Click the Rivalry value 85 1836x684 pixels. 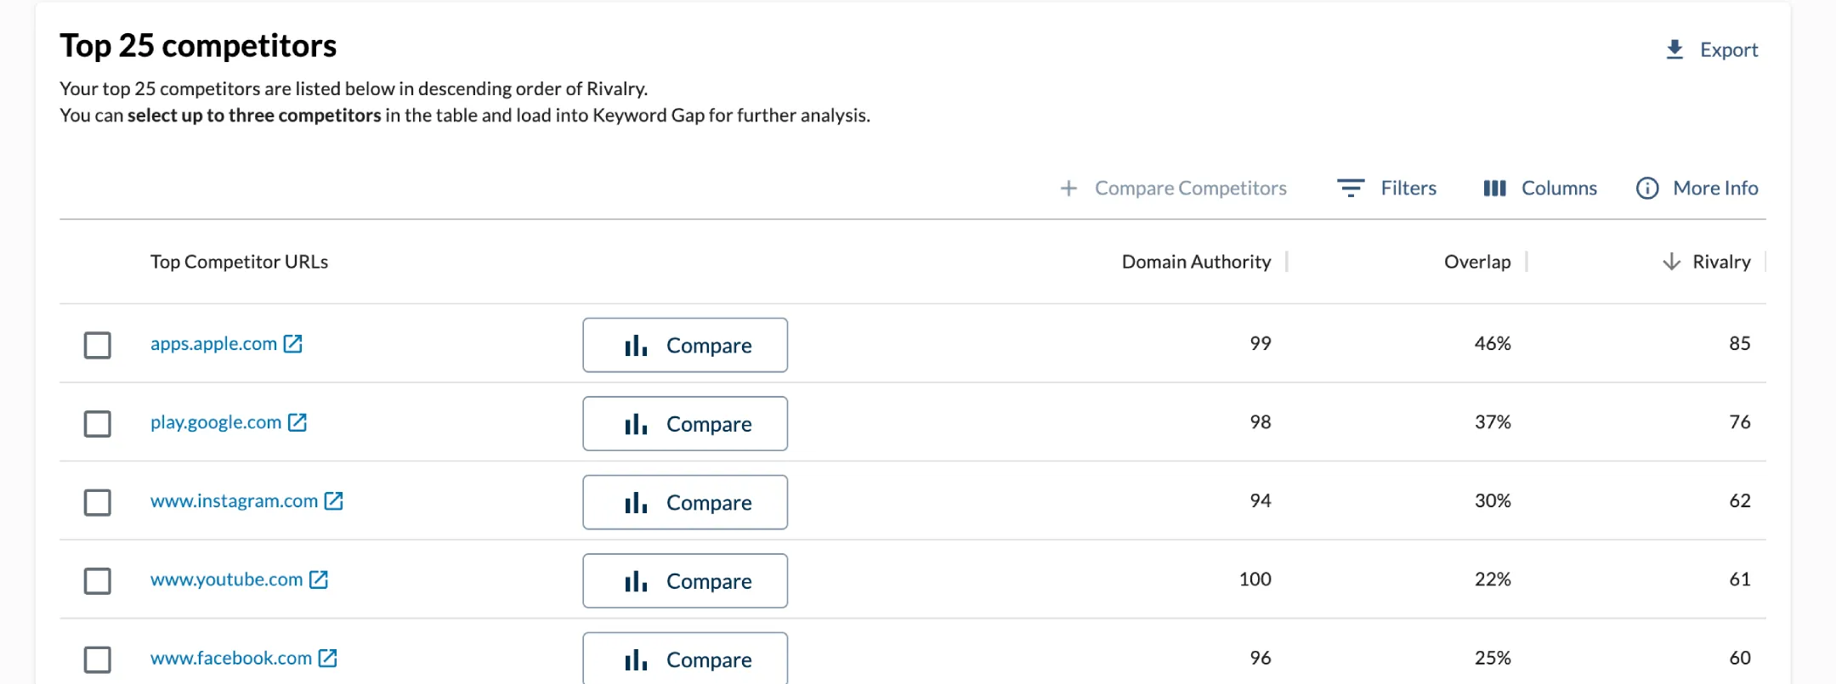coord(1740,343)
